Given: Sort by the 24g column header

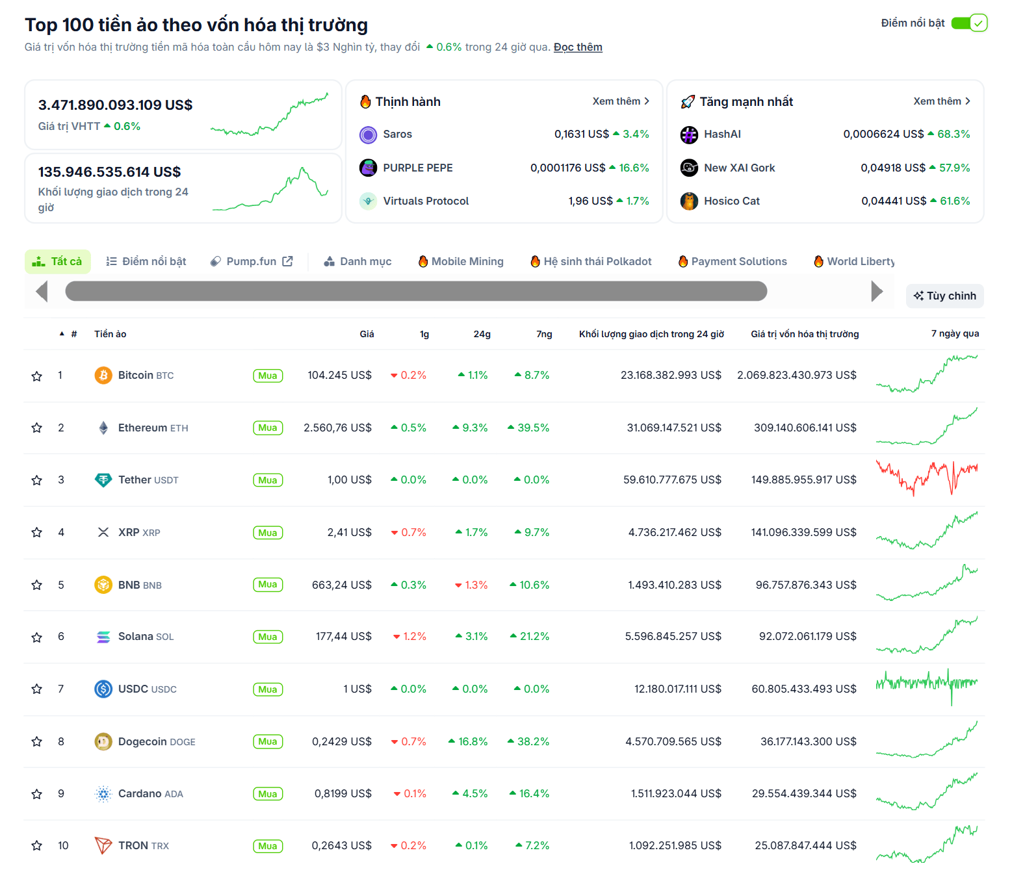Looking at the screenshot, I should pos(482,334).
